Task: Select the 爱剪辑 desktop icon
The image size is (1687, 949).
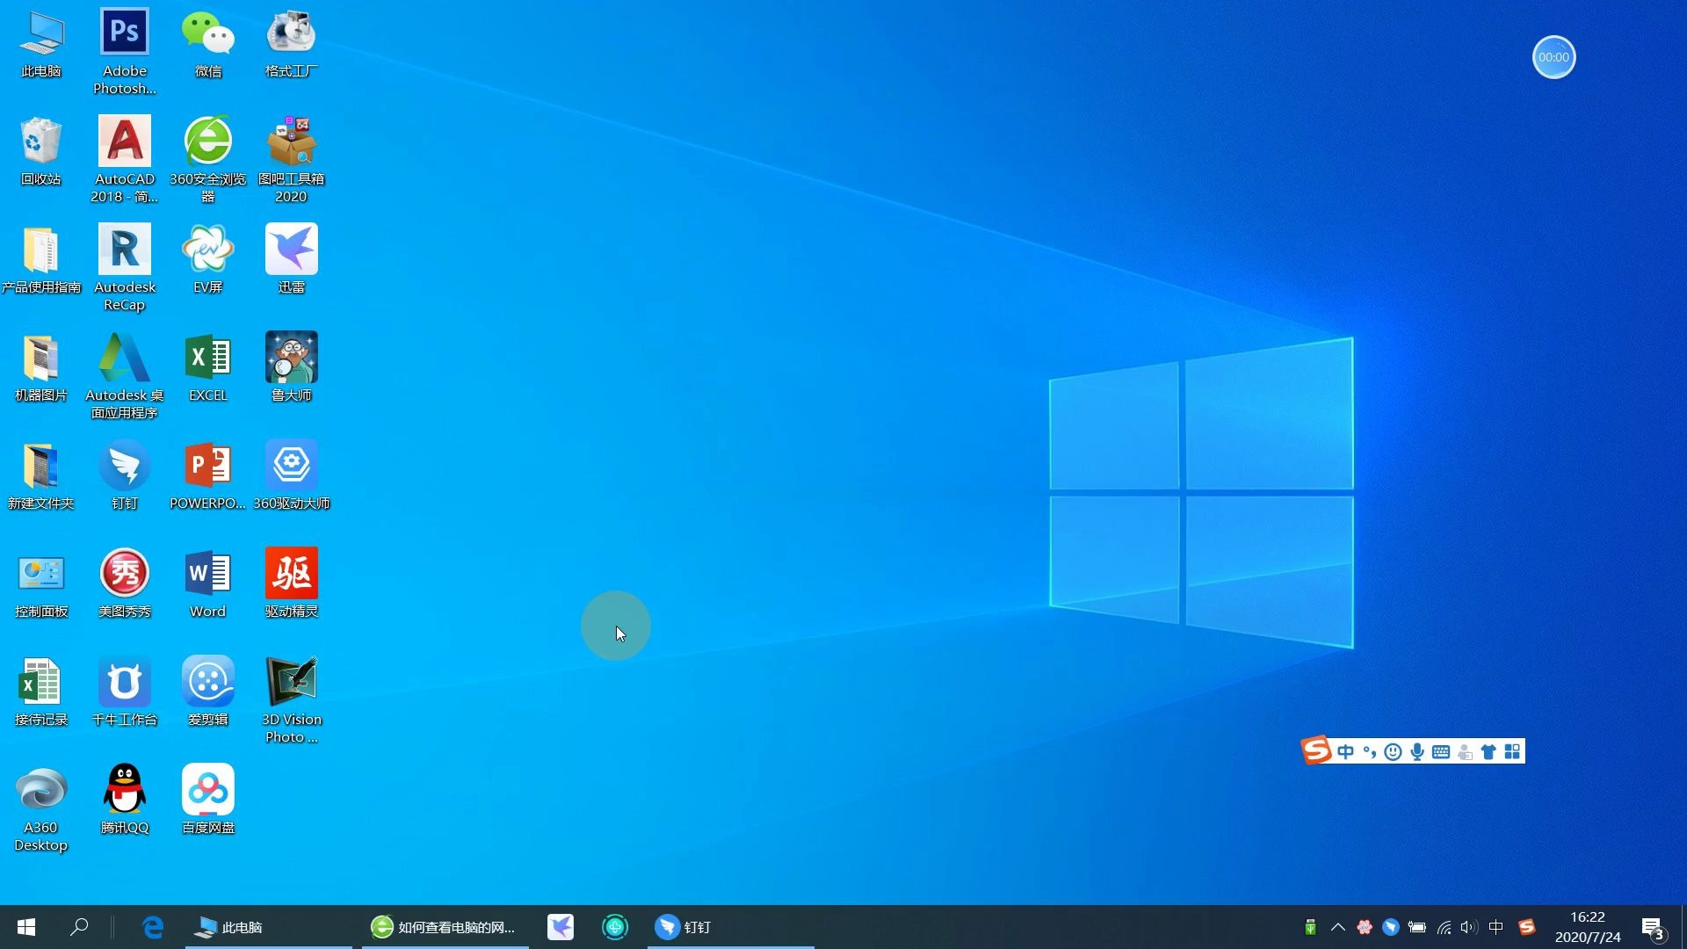Action: point(208,692)
